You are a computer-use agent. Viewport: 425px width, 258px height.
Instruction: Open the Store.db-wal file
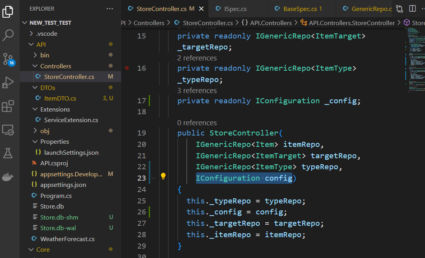[70, 228]
